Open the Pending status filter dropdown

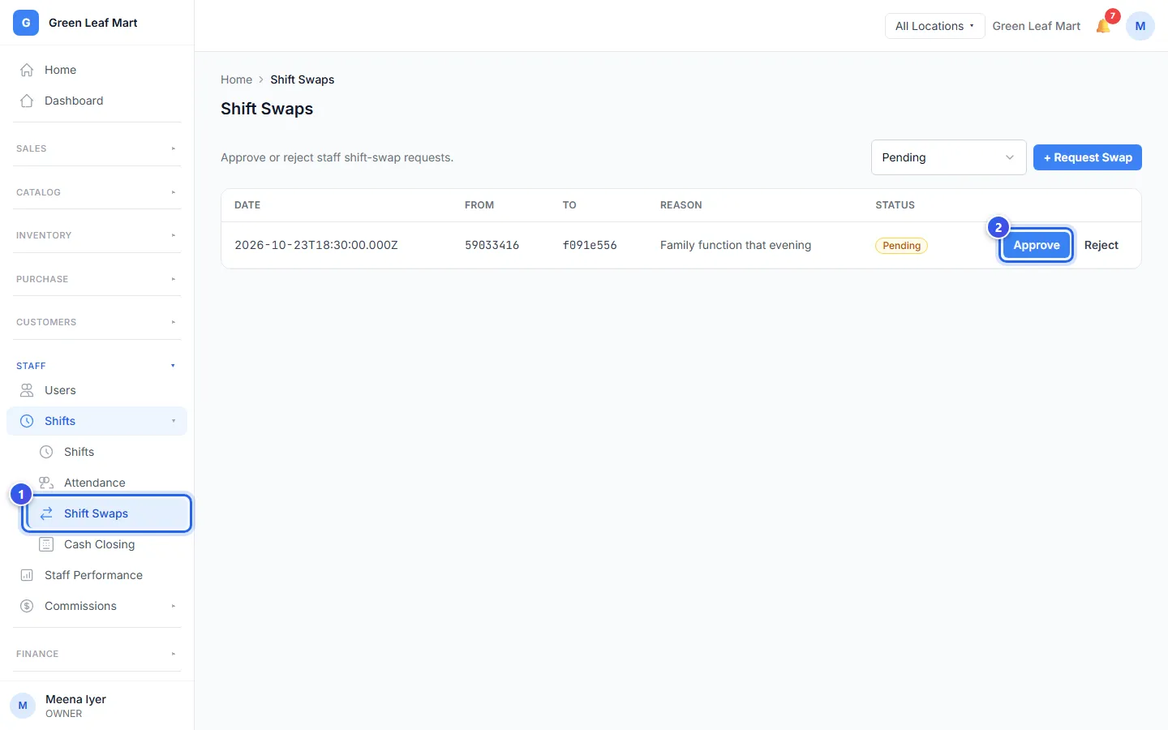click(x=948, y=157)
